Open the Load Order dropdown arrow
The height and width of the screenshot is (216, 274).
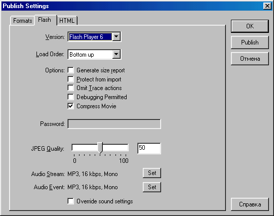[x=116, y=55]
